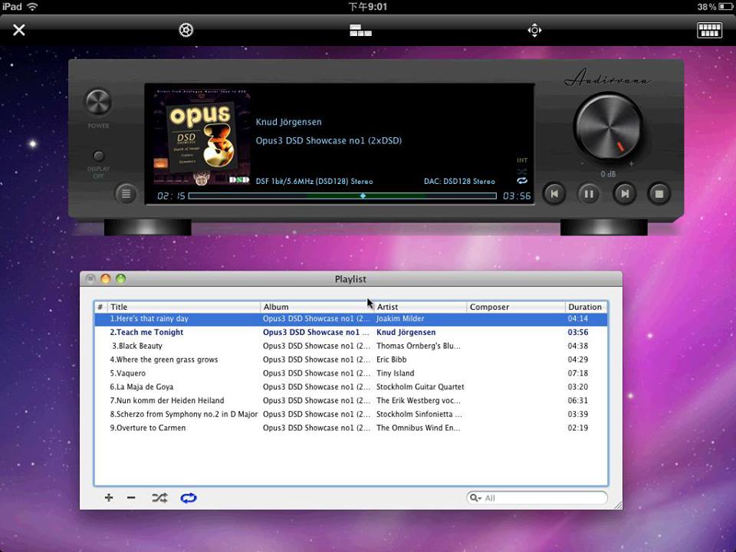The height and width of the screenshot is (552, 736).
Task: Click the Wi-Fi status icon
Action: 32,7
